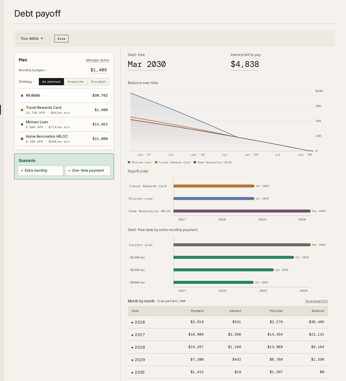Click the purple HELOC swatch in Plan
Image resolution: width=346 pixels, height=381 pixels.
tap(22, 139)
